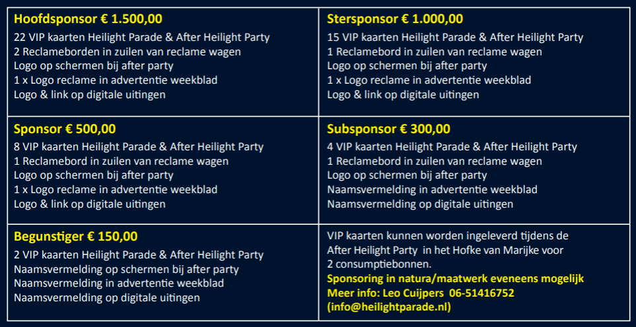The height and width of the screenshot is (327, 636).
Task: Click the 2 VIP kaarten line
Action: coord(138,254)
